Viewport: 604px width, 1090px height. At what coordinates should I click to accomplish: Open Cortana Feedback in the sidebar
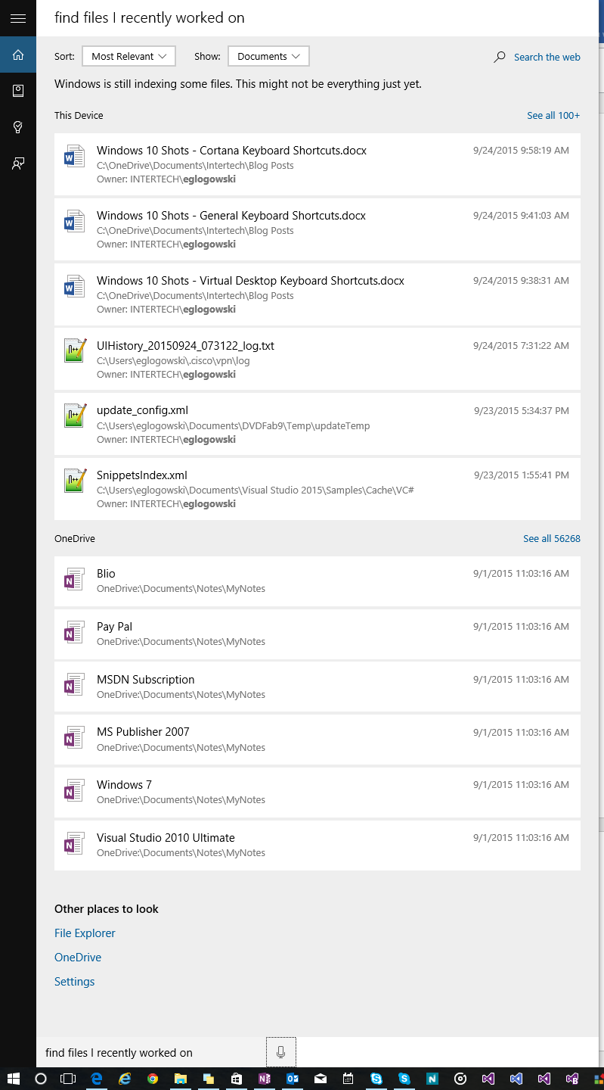tap(18, 163)
